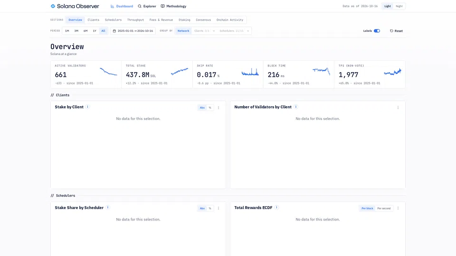Switch to the Consensus tab
Viewport: 456px width, 256px height.
point(203,20)
